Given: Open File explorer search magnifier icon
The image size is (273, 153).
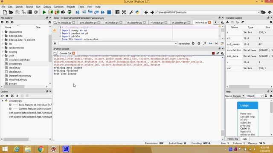Looking at the screenshot, I should point(50,22).
